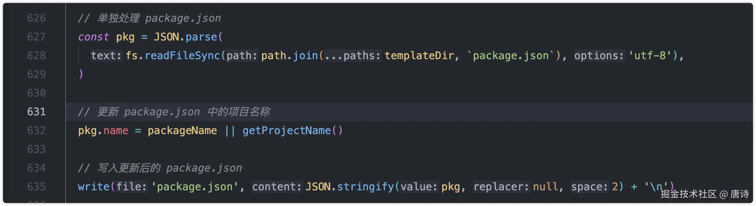756x206 pixels.
Task: Click the 'replacer:' inlay hint
Action: 501,187
